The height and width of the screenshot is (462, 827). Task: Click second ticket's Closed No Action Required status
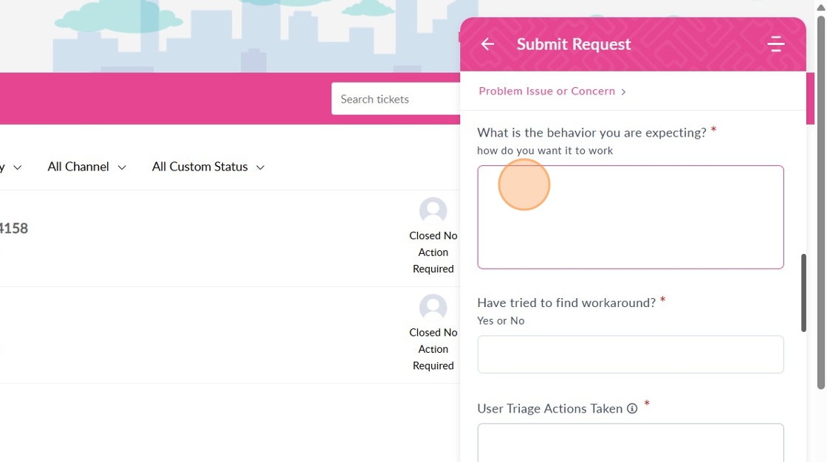point(433,349)
